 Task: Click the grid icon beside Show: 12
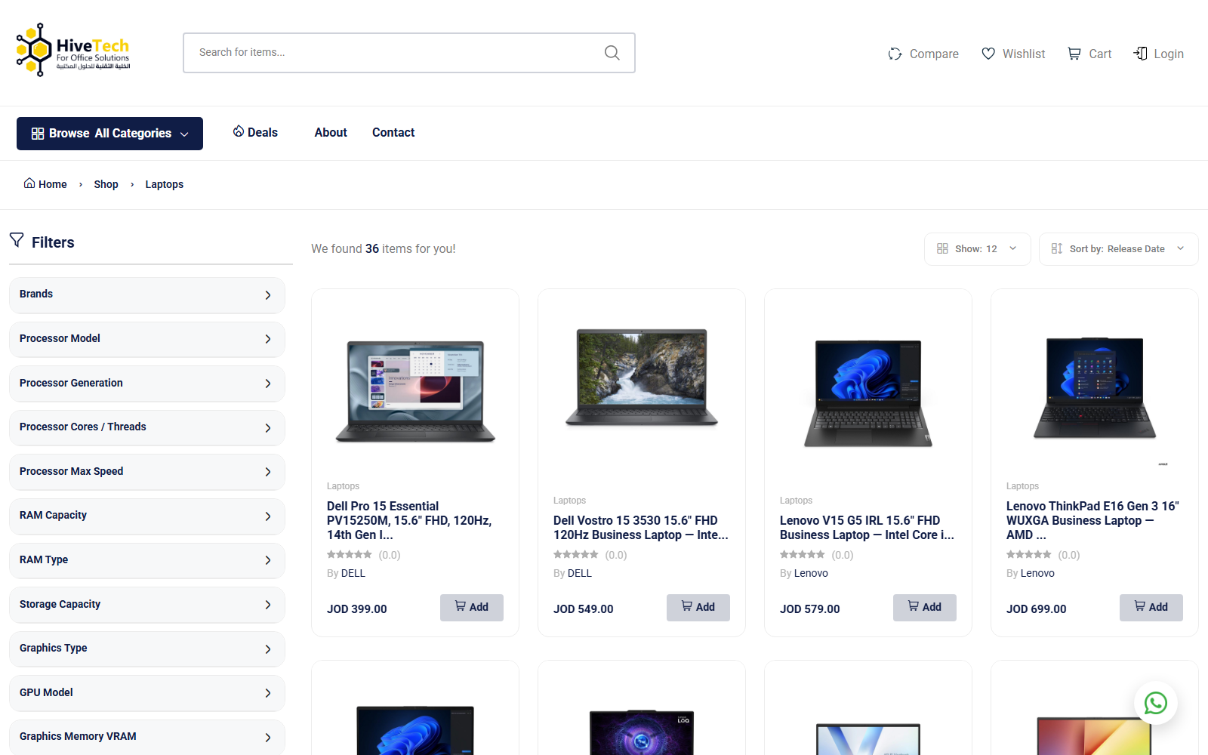pos(942,248)
